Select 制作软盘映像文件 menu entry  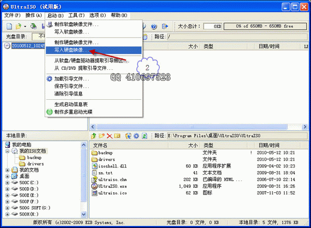(x=94, y=24)
